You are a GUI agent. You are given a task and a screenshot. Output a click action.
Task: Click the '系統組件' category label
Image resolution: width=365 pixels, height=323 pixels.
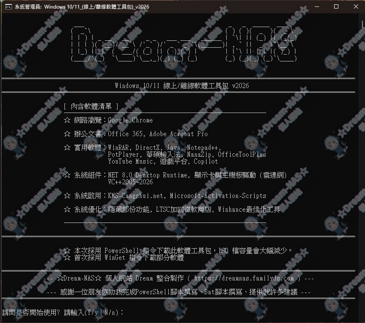88,175
